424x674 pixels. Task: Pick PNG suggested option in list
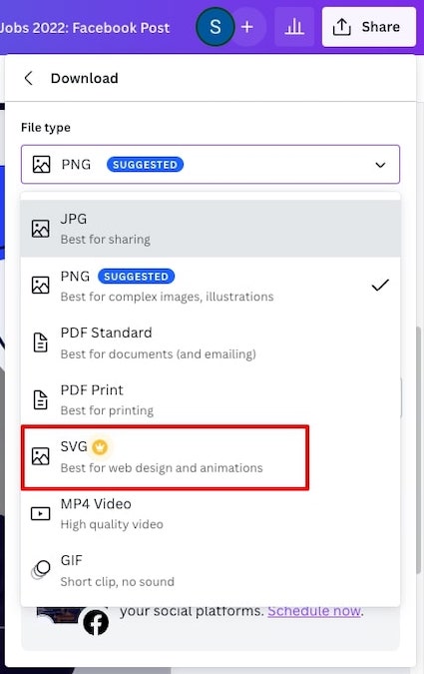pos(211,286)
